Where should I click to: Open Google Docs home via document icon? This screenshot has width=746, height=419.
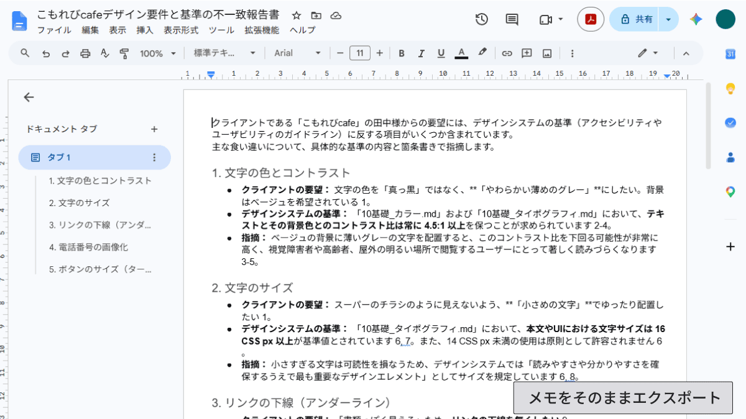(20, 21)
